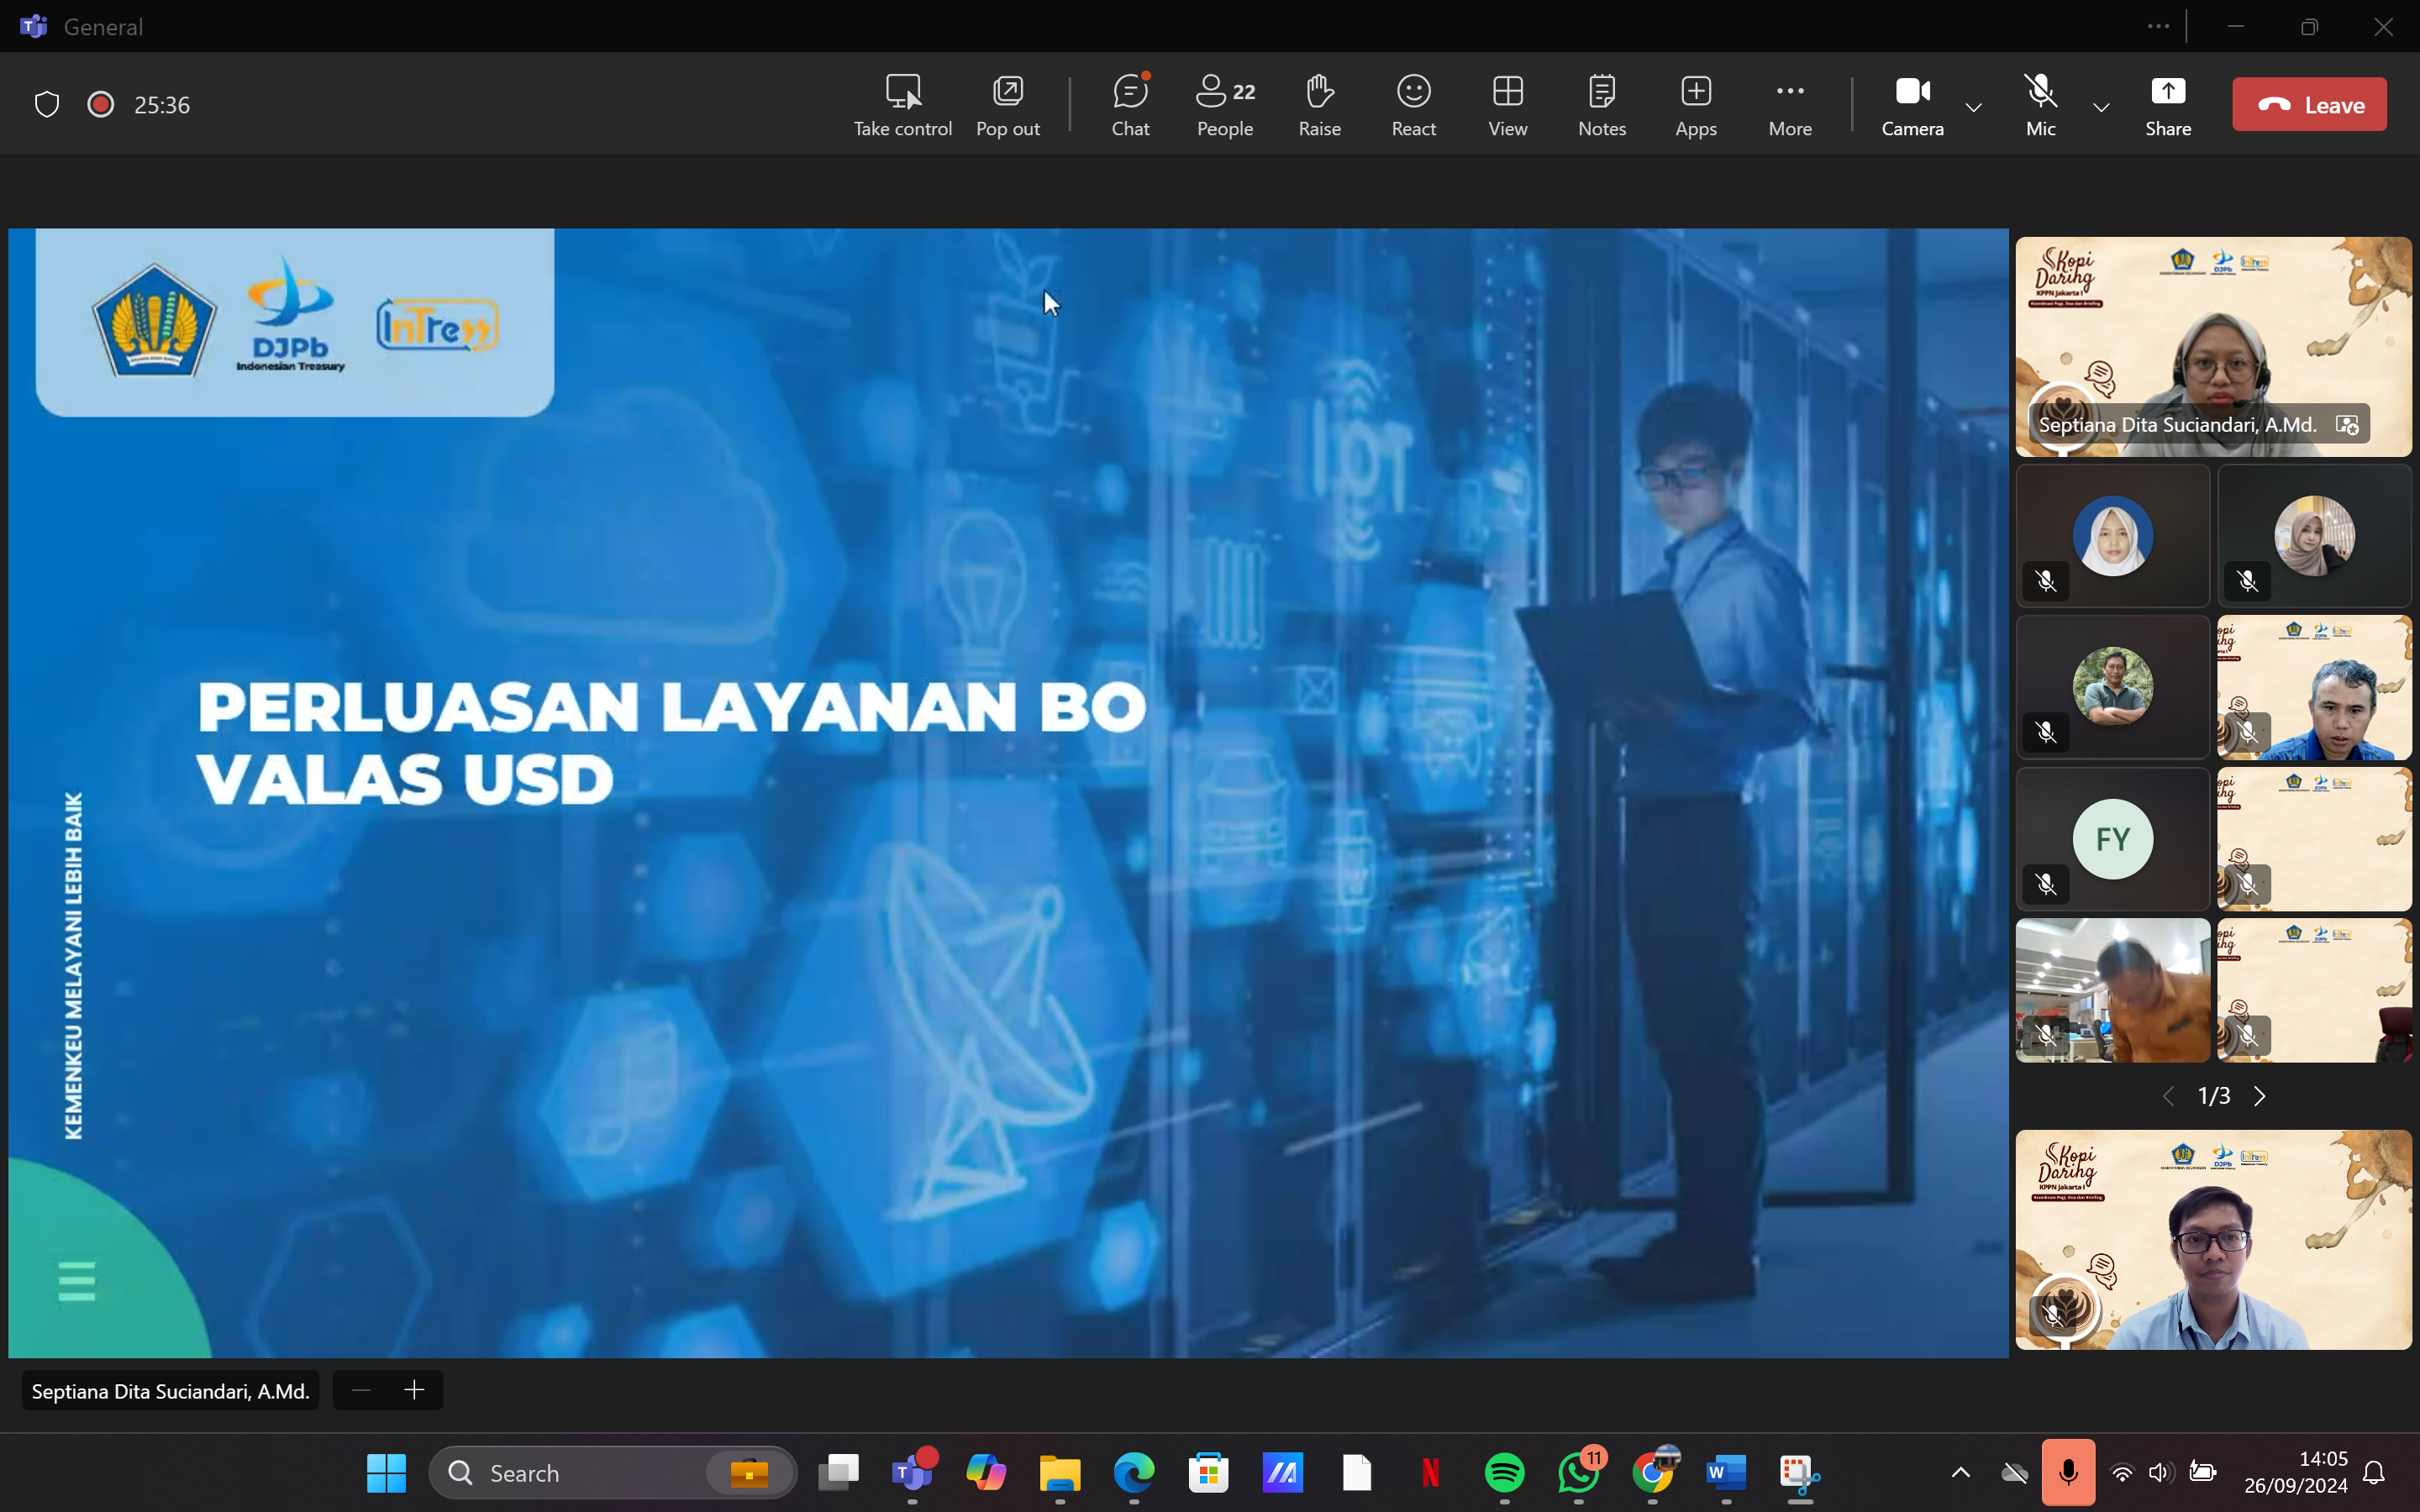Show the People participant list

pos(1224,104)
